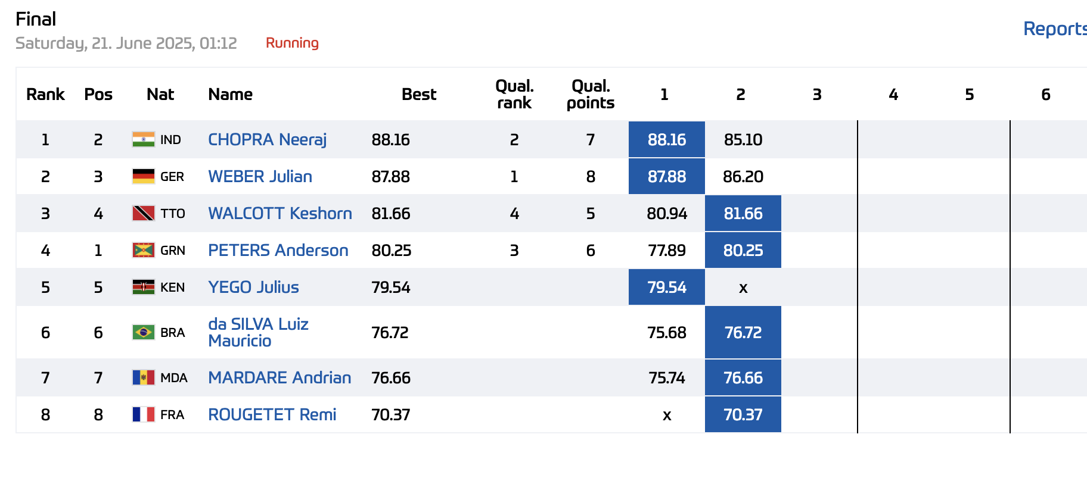Screen dimensions: 1087x481
Task: Open MARDARE Andrian profile link
Action: (x=279, y=377)
